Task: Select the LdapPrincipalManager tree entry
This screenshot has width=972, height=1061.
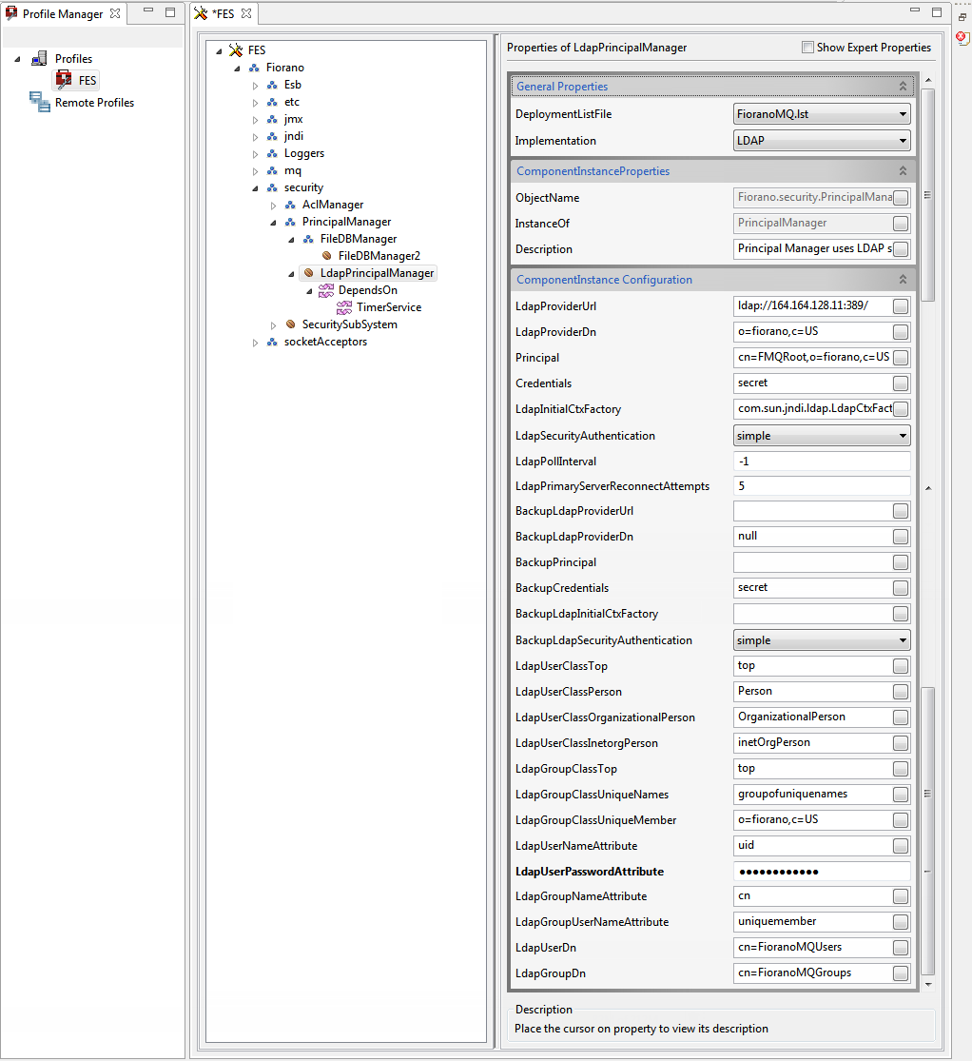Action: coord(377,273)
